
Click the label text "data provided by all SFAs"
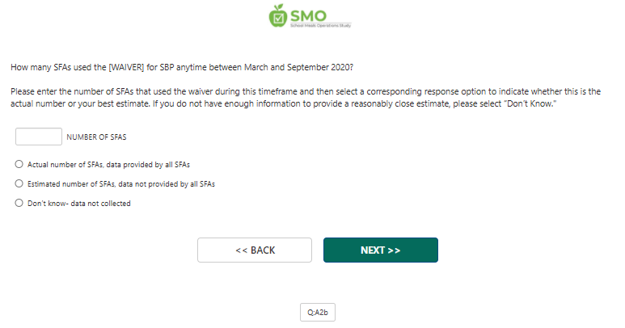154,164
